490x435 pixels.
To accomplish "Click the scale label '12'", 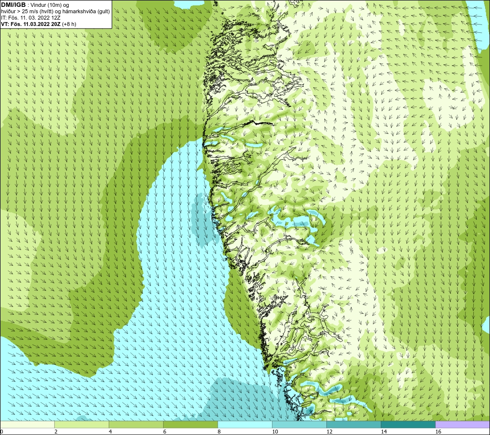I will coord(329,432).
